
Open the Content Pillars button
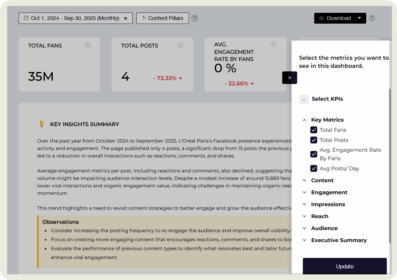coord(162,18)
